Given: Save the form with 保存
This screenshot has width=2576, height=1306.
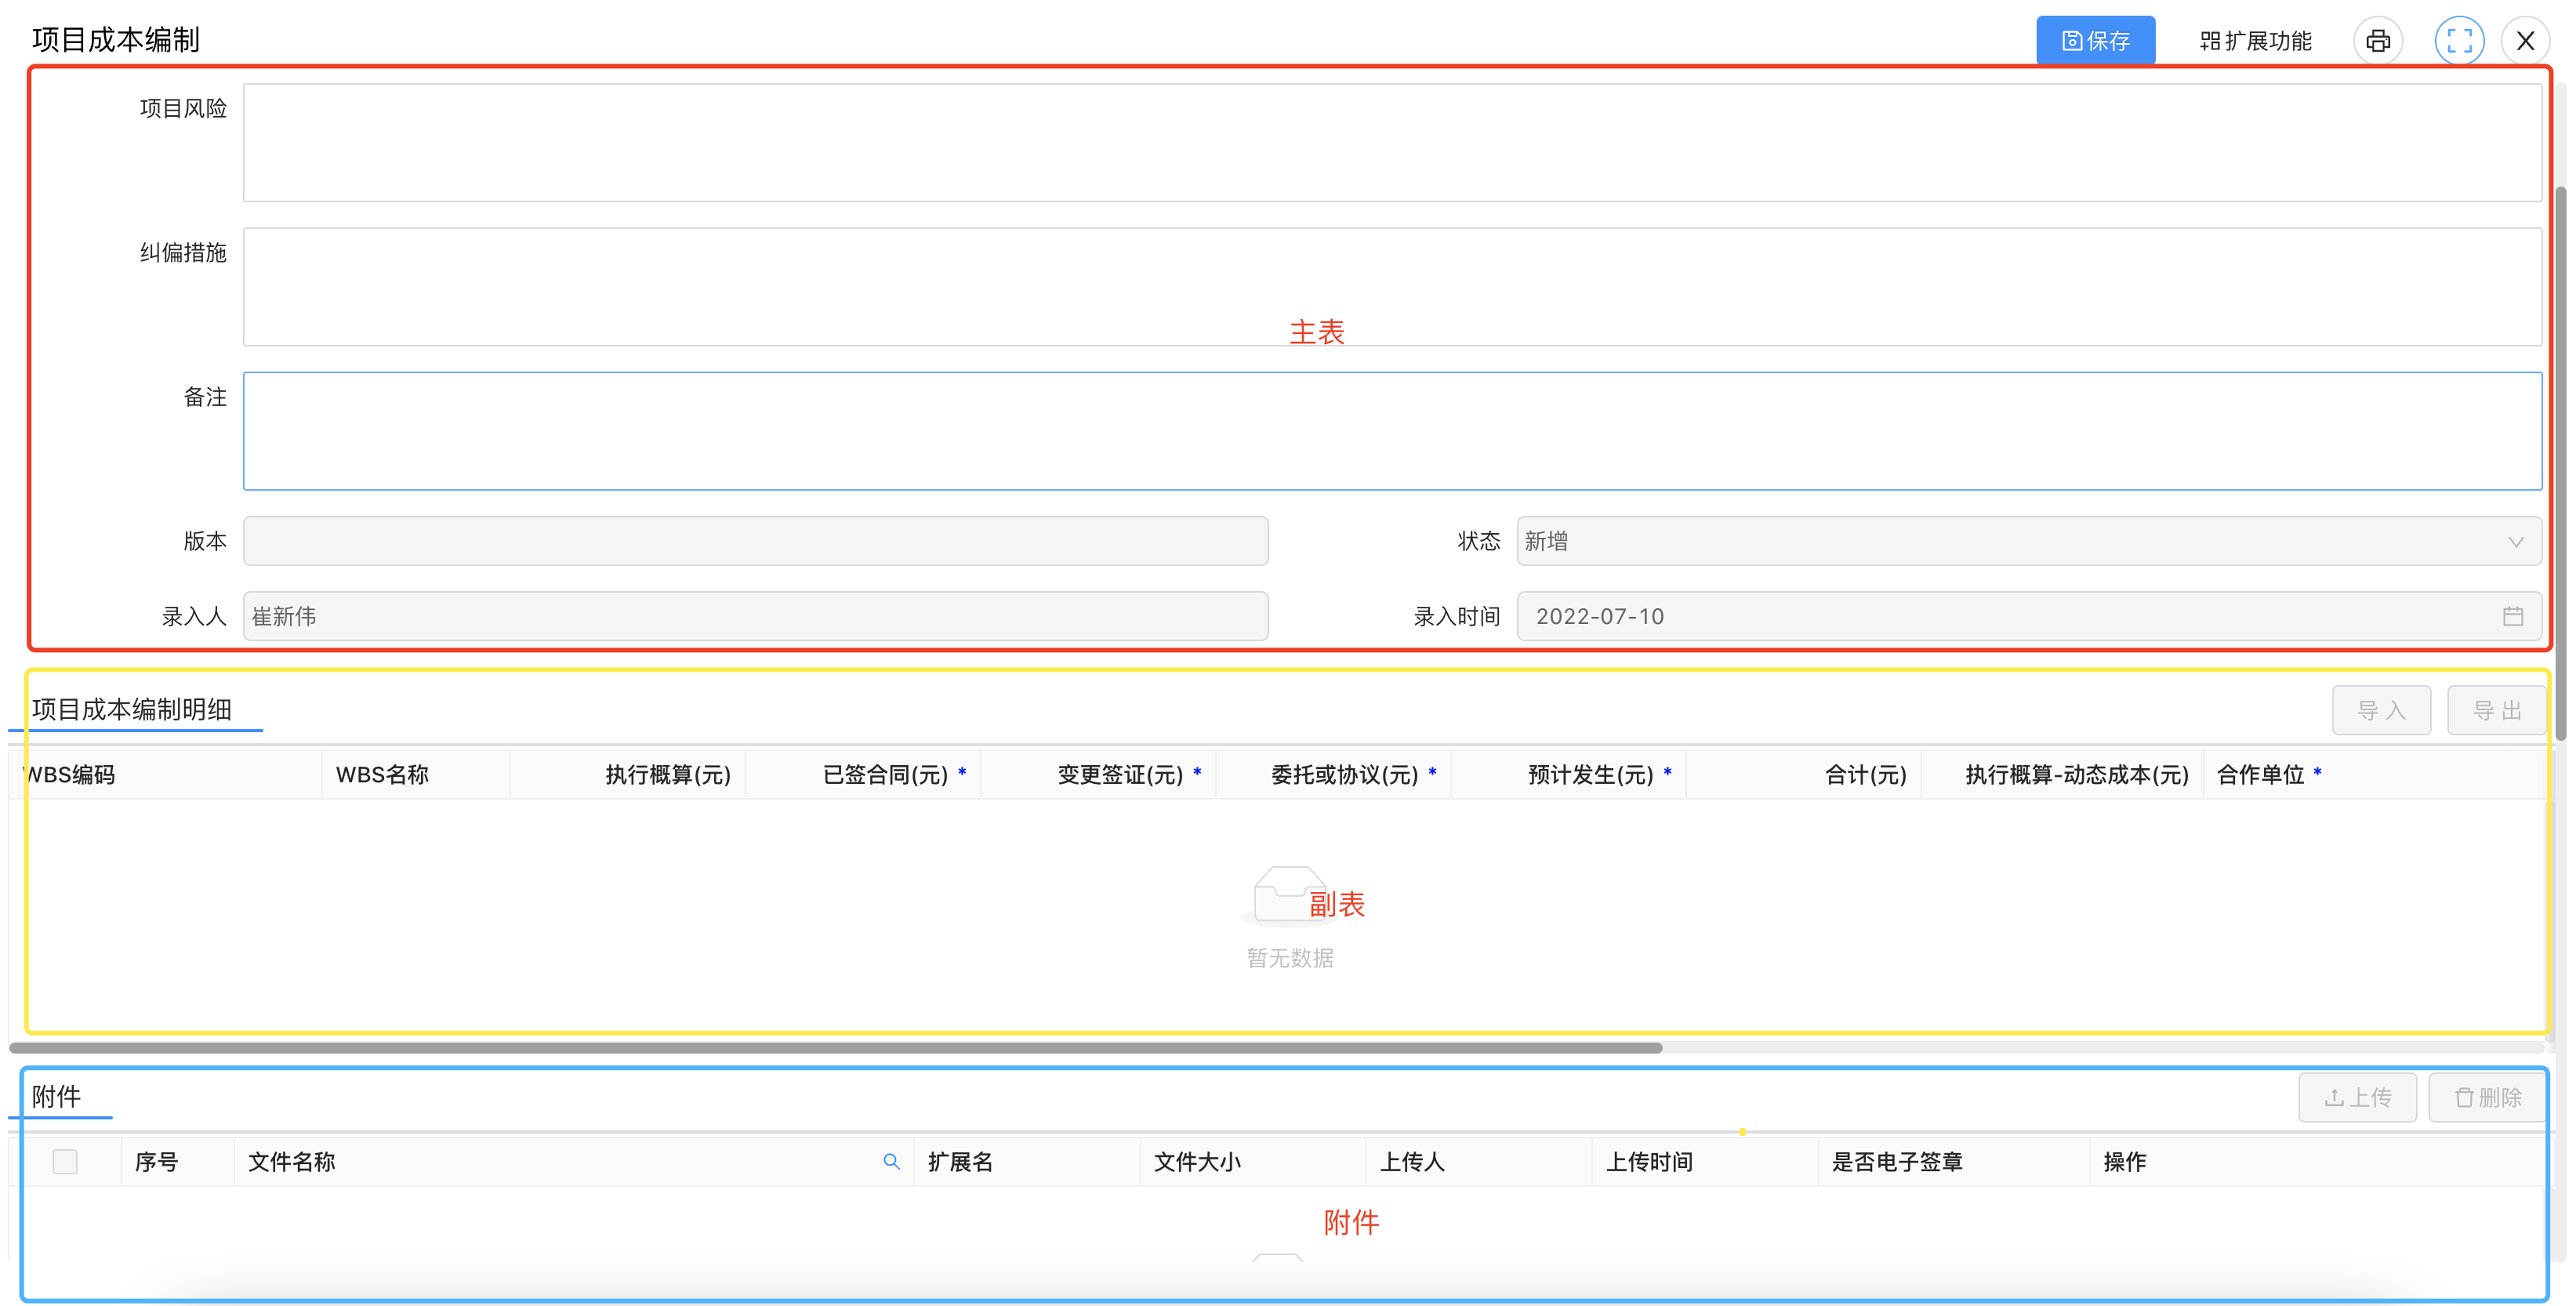Looking at the screenshot, I should (x=2096, y=41).
